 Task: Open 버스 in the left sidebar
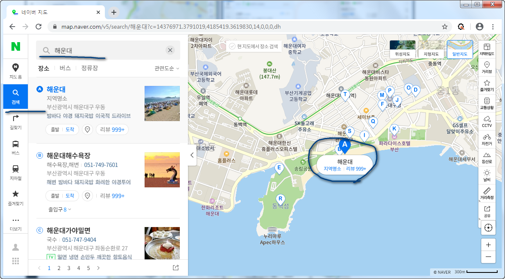point(16,147)
